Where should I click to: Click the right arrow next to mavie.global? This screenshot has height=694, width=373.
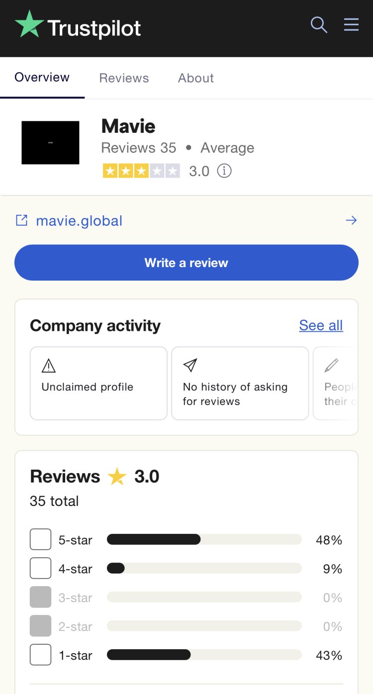coord(351,220)
